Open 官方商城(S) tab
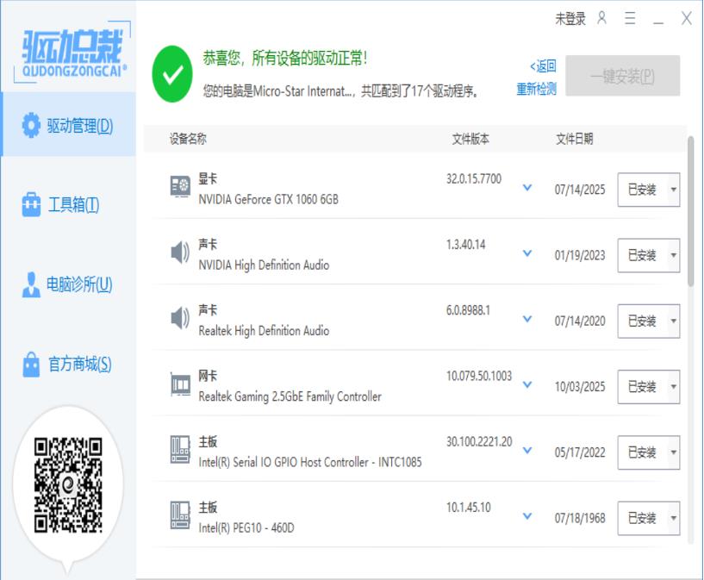 [x=69, y=364]
